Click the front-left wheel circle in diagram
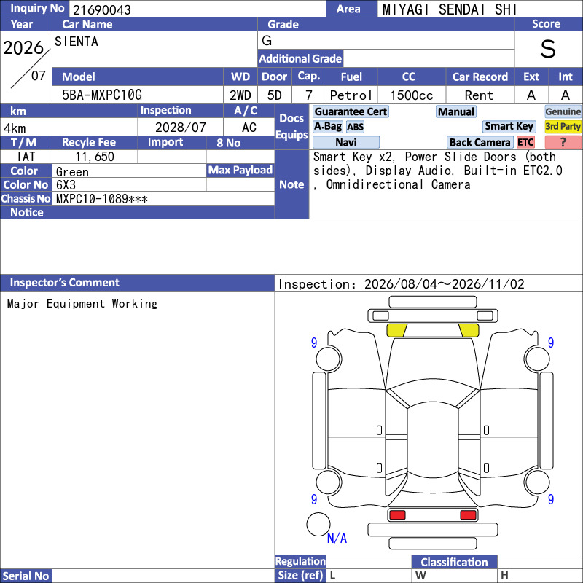 point(329,359)
